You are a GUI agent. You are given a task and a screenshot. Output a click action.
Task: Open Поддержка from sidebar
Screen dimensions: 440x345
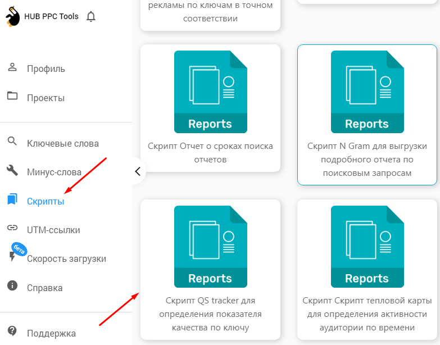[x=51, y=333]
